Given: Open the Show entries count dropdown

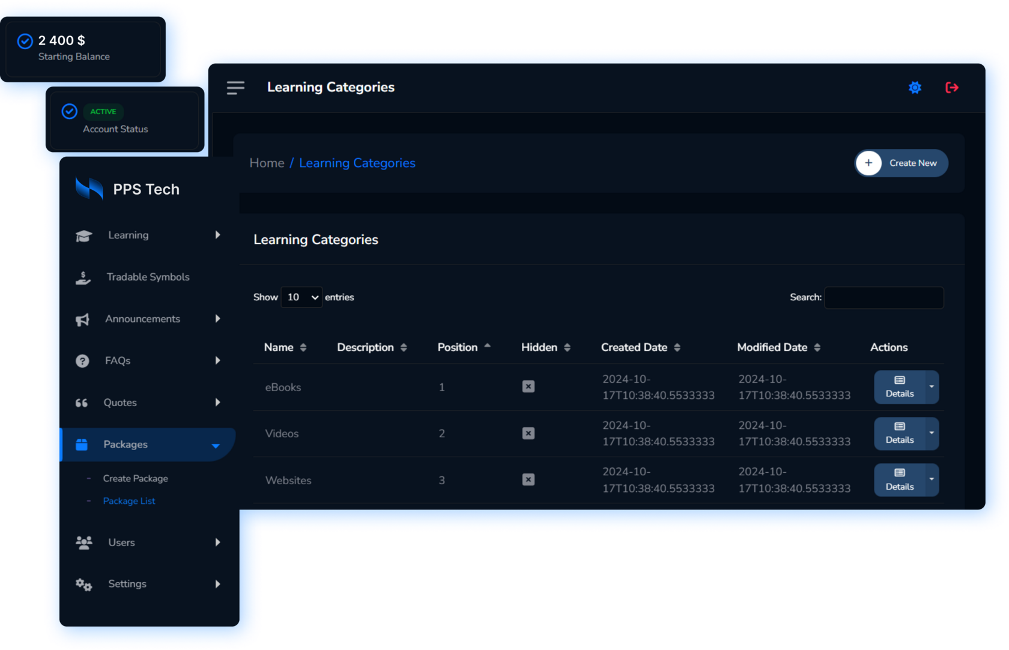Looking at the screenshot, I should point(301,297).
